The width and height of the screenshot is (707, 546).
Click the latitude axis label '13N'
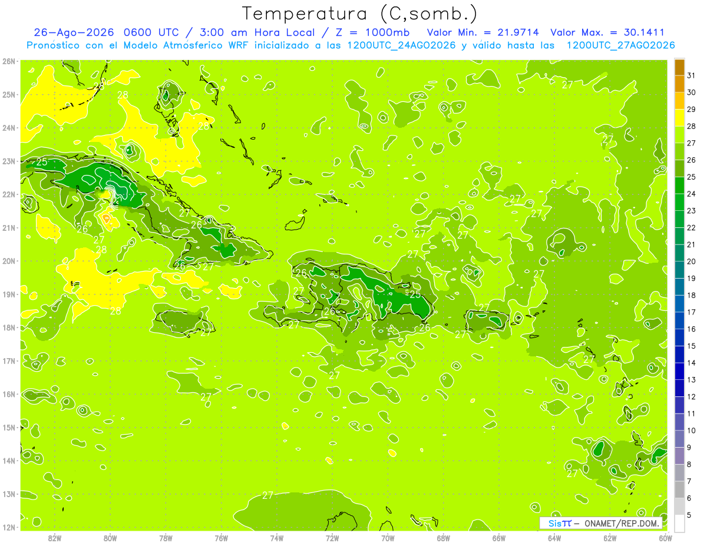(9, 494)
